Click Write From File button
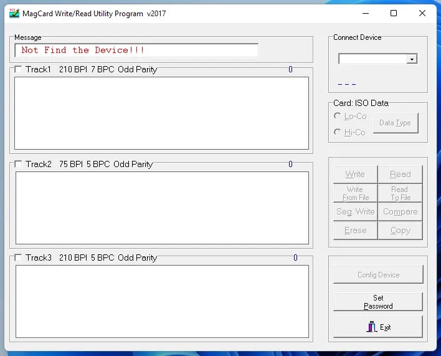The image size is (441, 356). click(x=355, y=193)
